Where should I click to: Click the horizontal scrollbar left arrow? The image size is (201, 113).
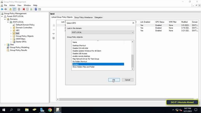58,99
